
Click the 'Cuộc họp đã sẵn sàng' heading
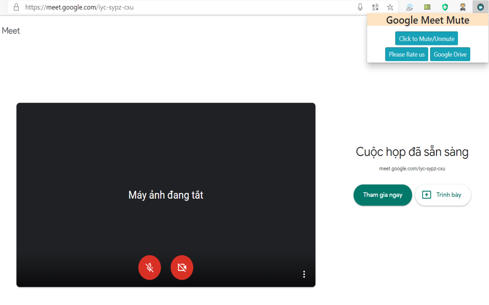[412, 152]
